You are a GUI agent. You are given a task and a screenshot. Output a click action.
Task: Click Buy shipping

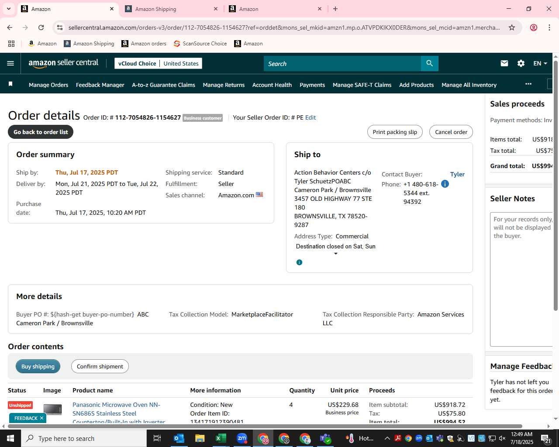[38, 366]
